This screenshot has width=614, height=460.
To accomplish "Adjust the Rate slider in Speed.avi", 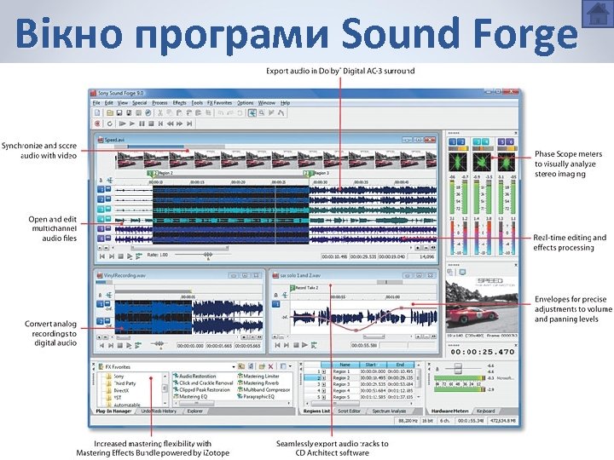I will pyautogui.click(x=208, y=255).
